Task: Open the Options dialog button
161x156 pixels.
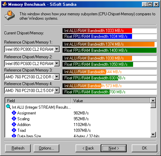Action: click(x=46, y=148)
